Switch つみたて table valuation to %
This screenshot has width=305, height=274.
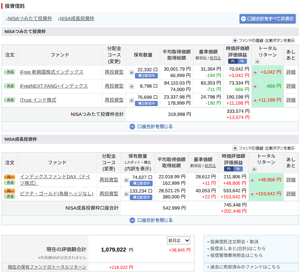pyautogui.click(x=242, y=61)
